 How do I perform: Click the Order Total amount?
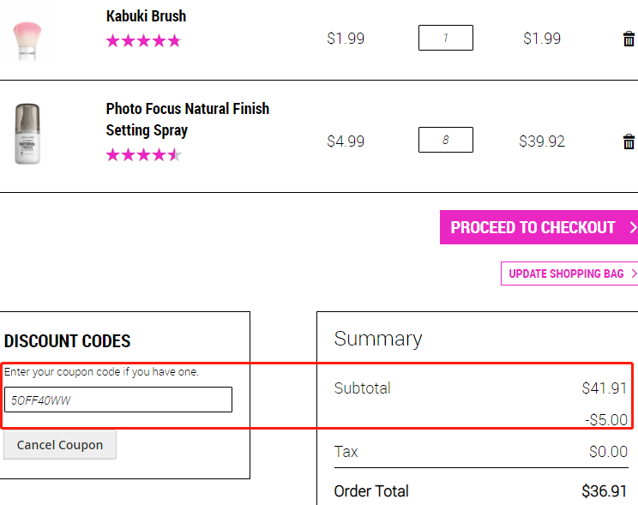coord(604,491)
